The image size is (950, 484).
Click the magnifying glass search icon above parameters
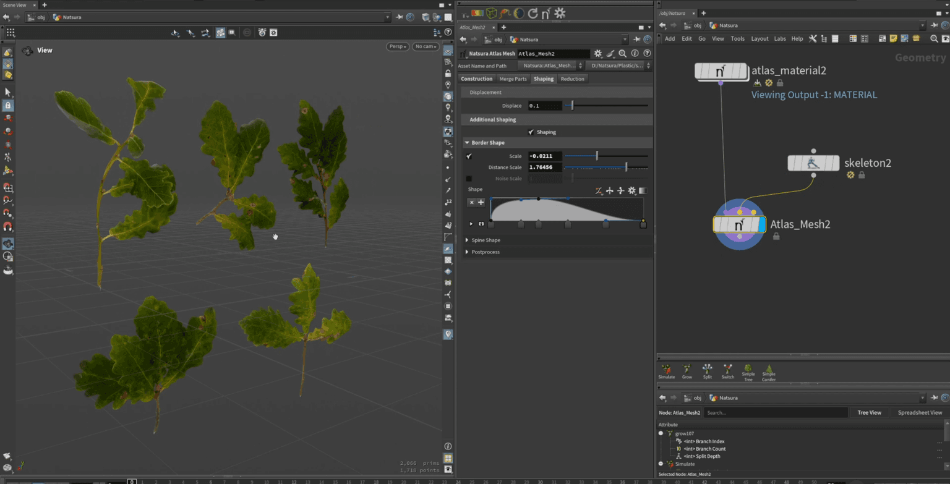click(622, 54)
